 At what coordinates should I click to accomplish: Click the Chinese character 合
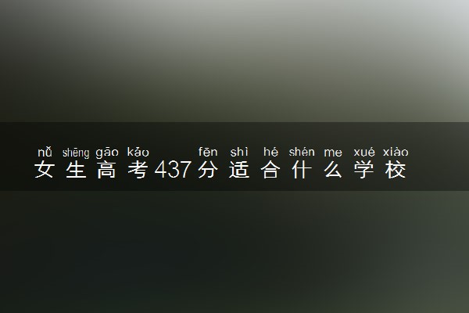pyautogui.click(x=270, y=170)
